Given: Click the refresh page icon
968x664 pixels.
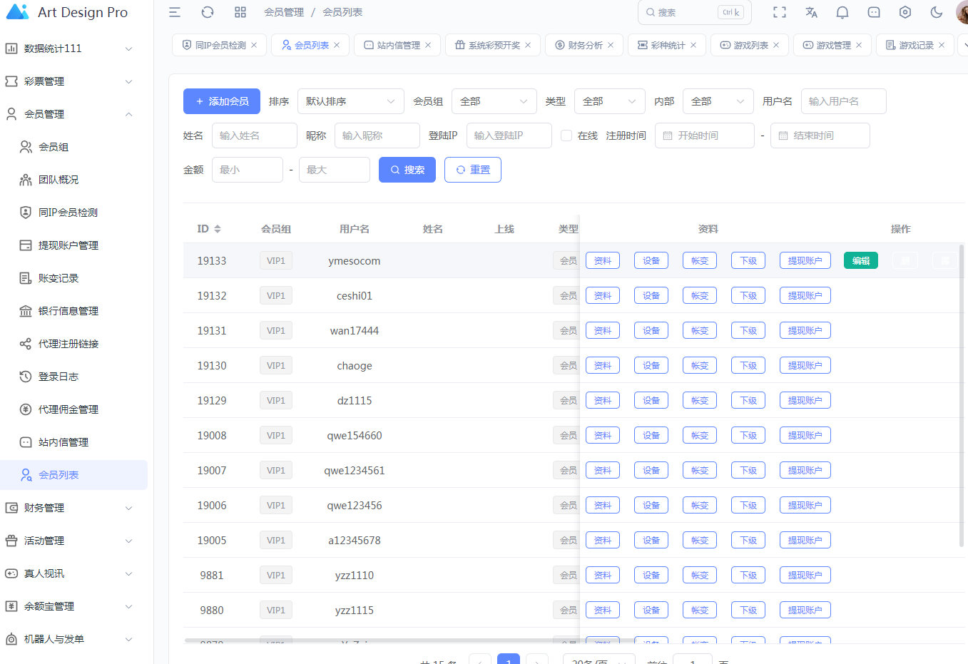Looking at the screenshot, I should tap(208, 12).
